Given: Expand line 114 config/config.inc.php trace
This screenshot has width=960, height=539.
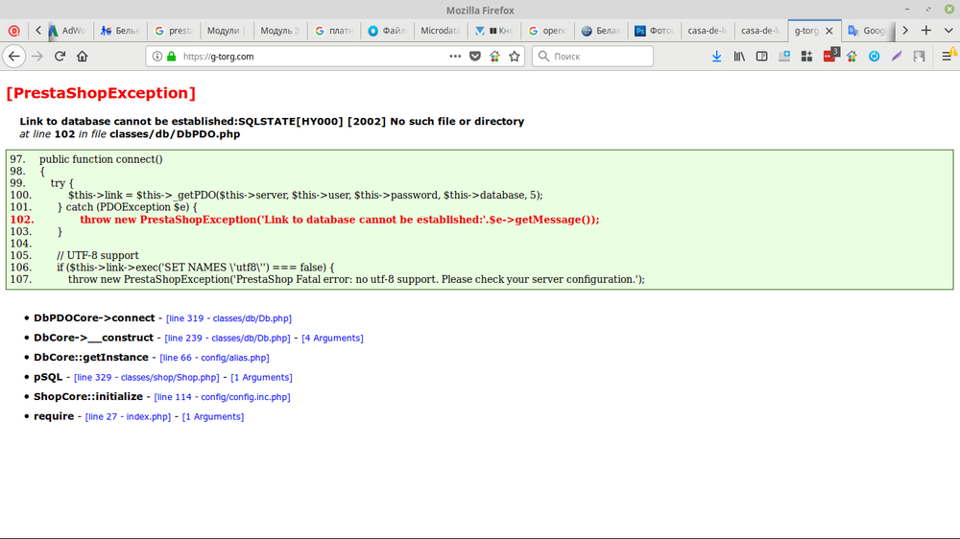Looking at the screenshot, I should (223, 396).
